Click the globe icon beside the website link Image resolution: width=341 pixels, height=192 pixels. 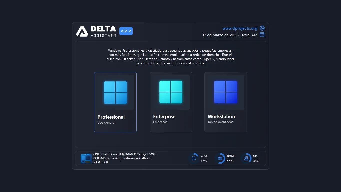(262, 28)
